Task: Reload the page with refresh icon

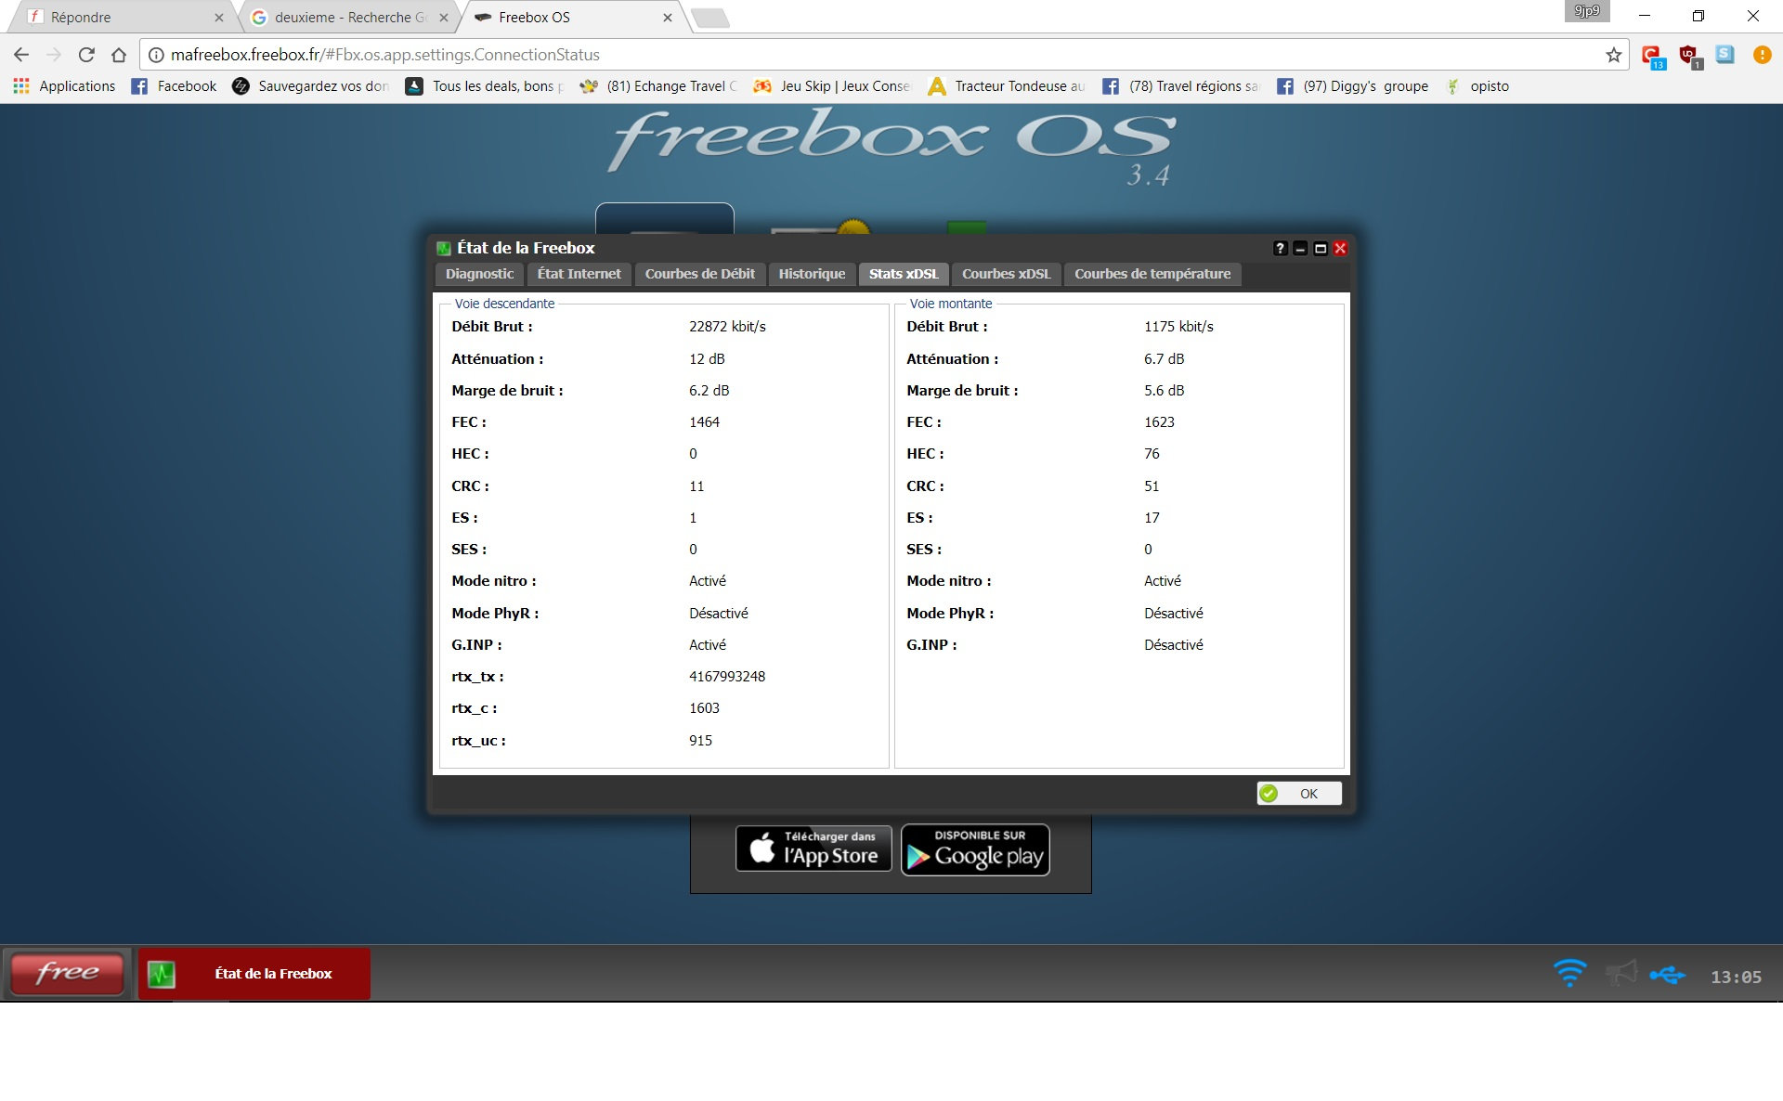Action: pos(86,55)
